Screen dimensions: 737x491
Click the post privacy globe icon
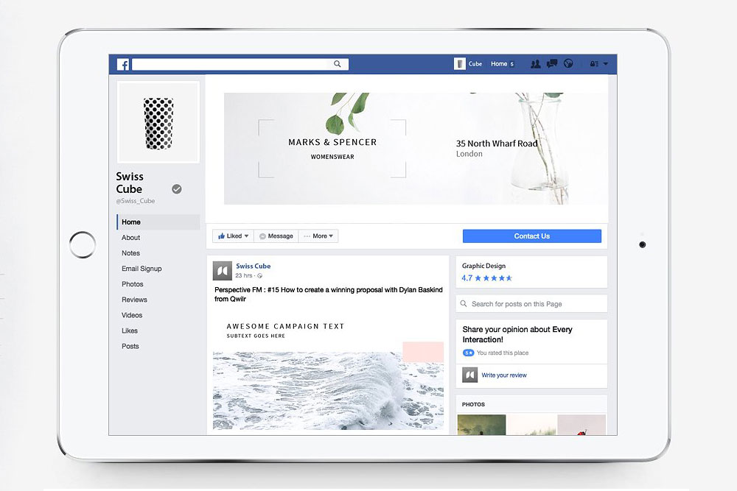click(x=260, y=276)
